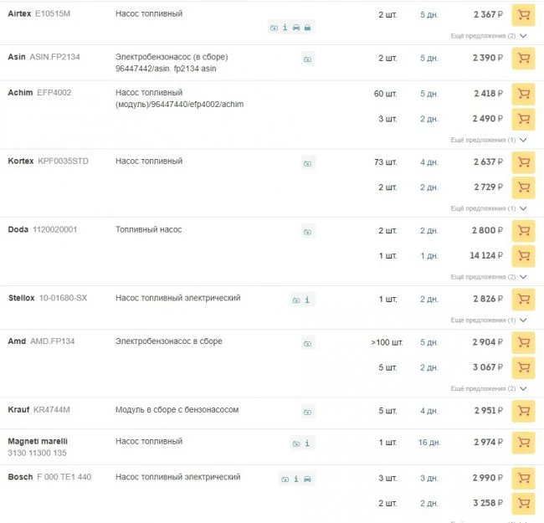544x523 pixels.
Task: Expand more offers under Airtex listing
Action: click(489, 36)
